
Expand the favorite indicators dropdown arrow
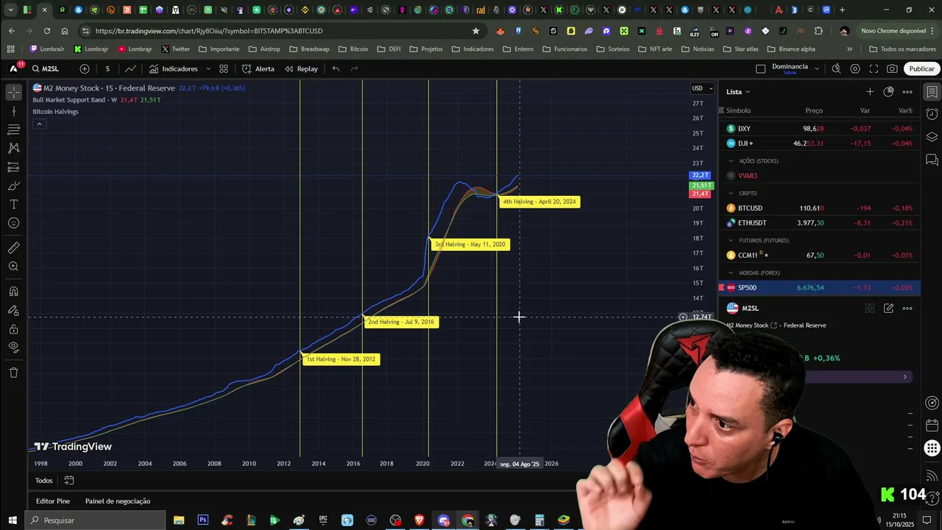pos(208,68)
